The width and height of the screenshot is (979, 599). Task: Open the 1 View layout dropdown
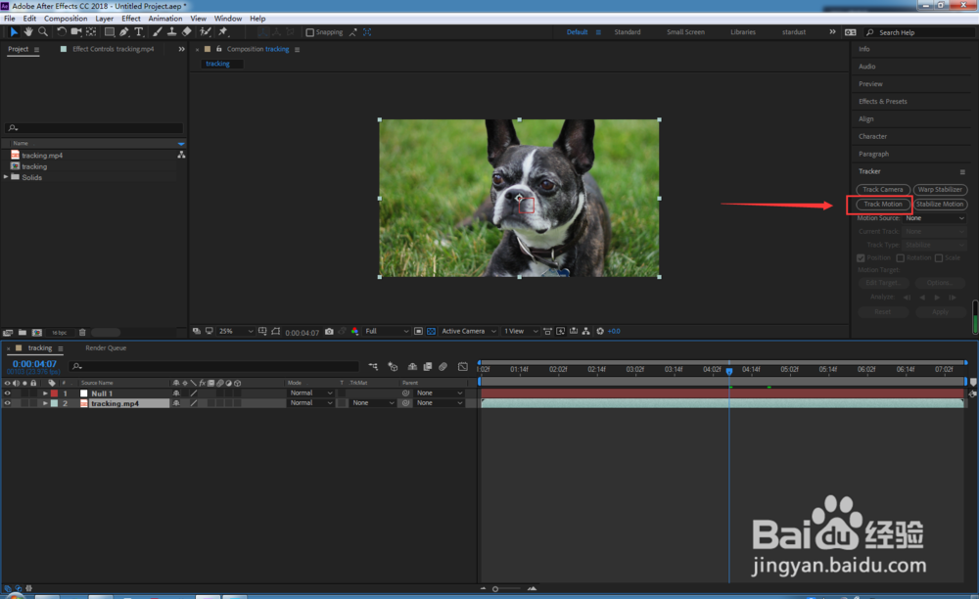pos(521,332)
